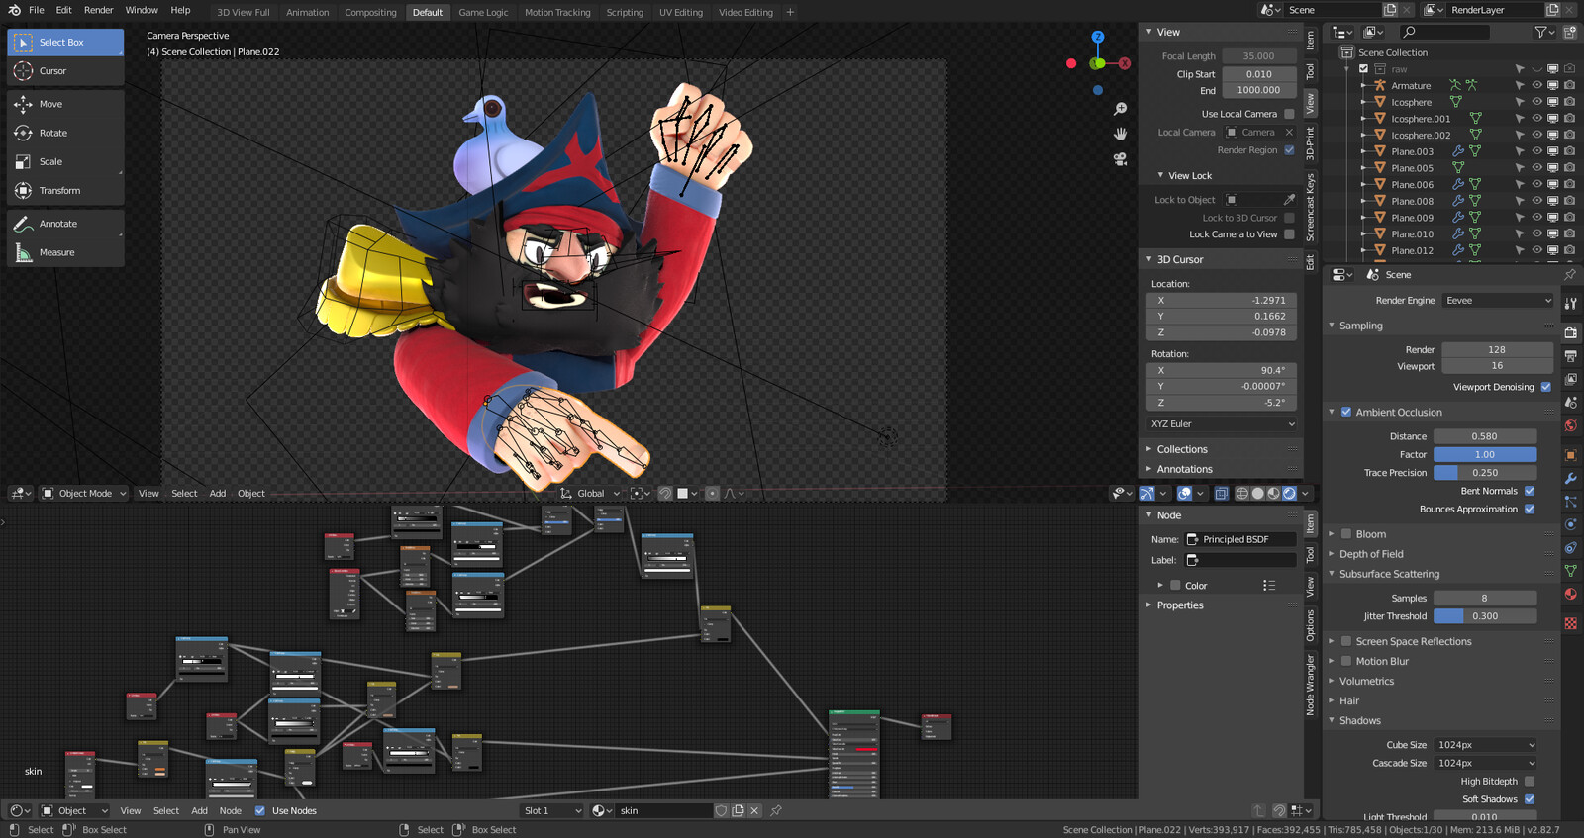Open the Cube Size dropdown
1584x838 pixels.
point(1485,745)
